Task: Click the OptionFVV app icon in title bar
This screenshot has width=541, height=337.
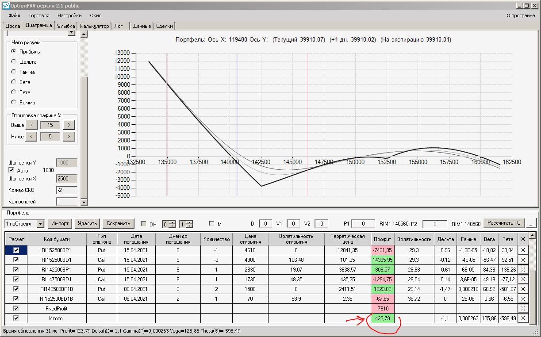Action: pos(6,5)
